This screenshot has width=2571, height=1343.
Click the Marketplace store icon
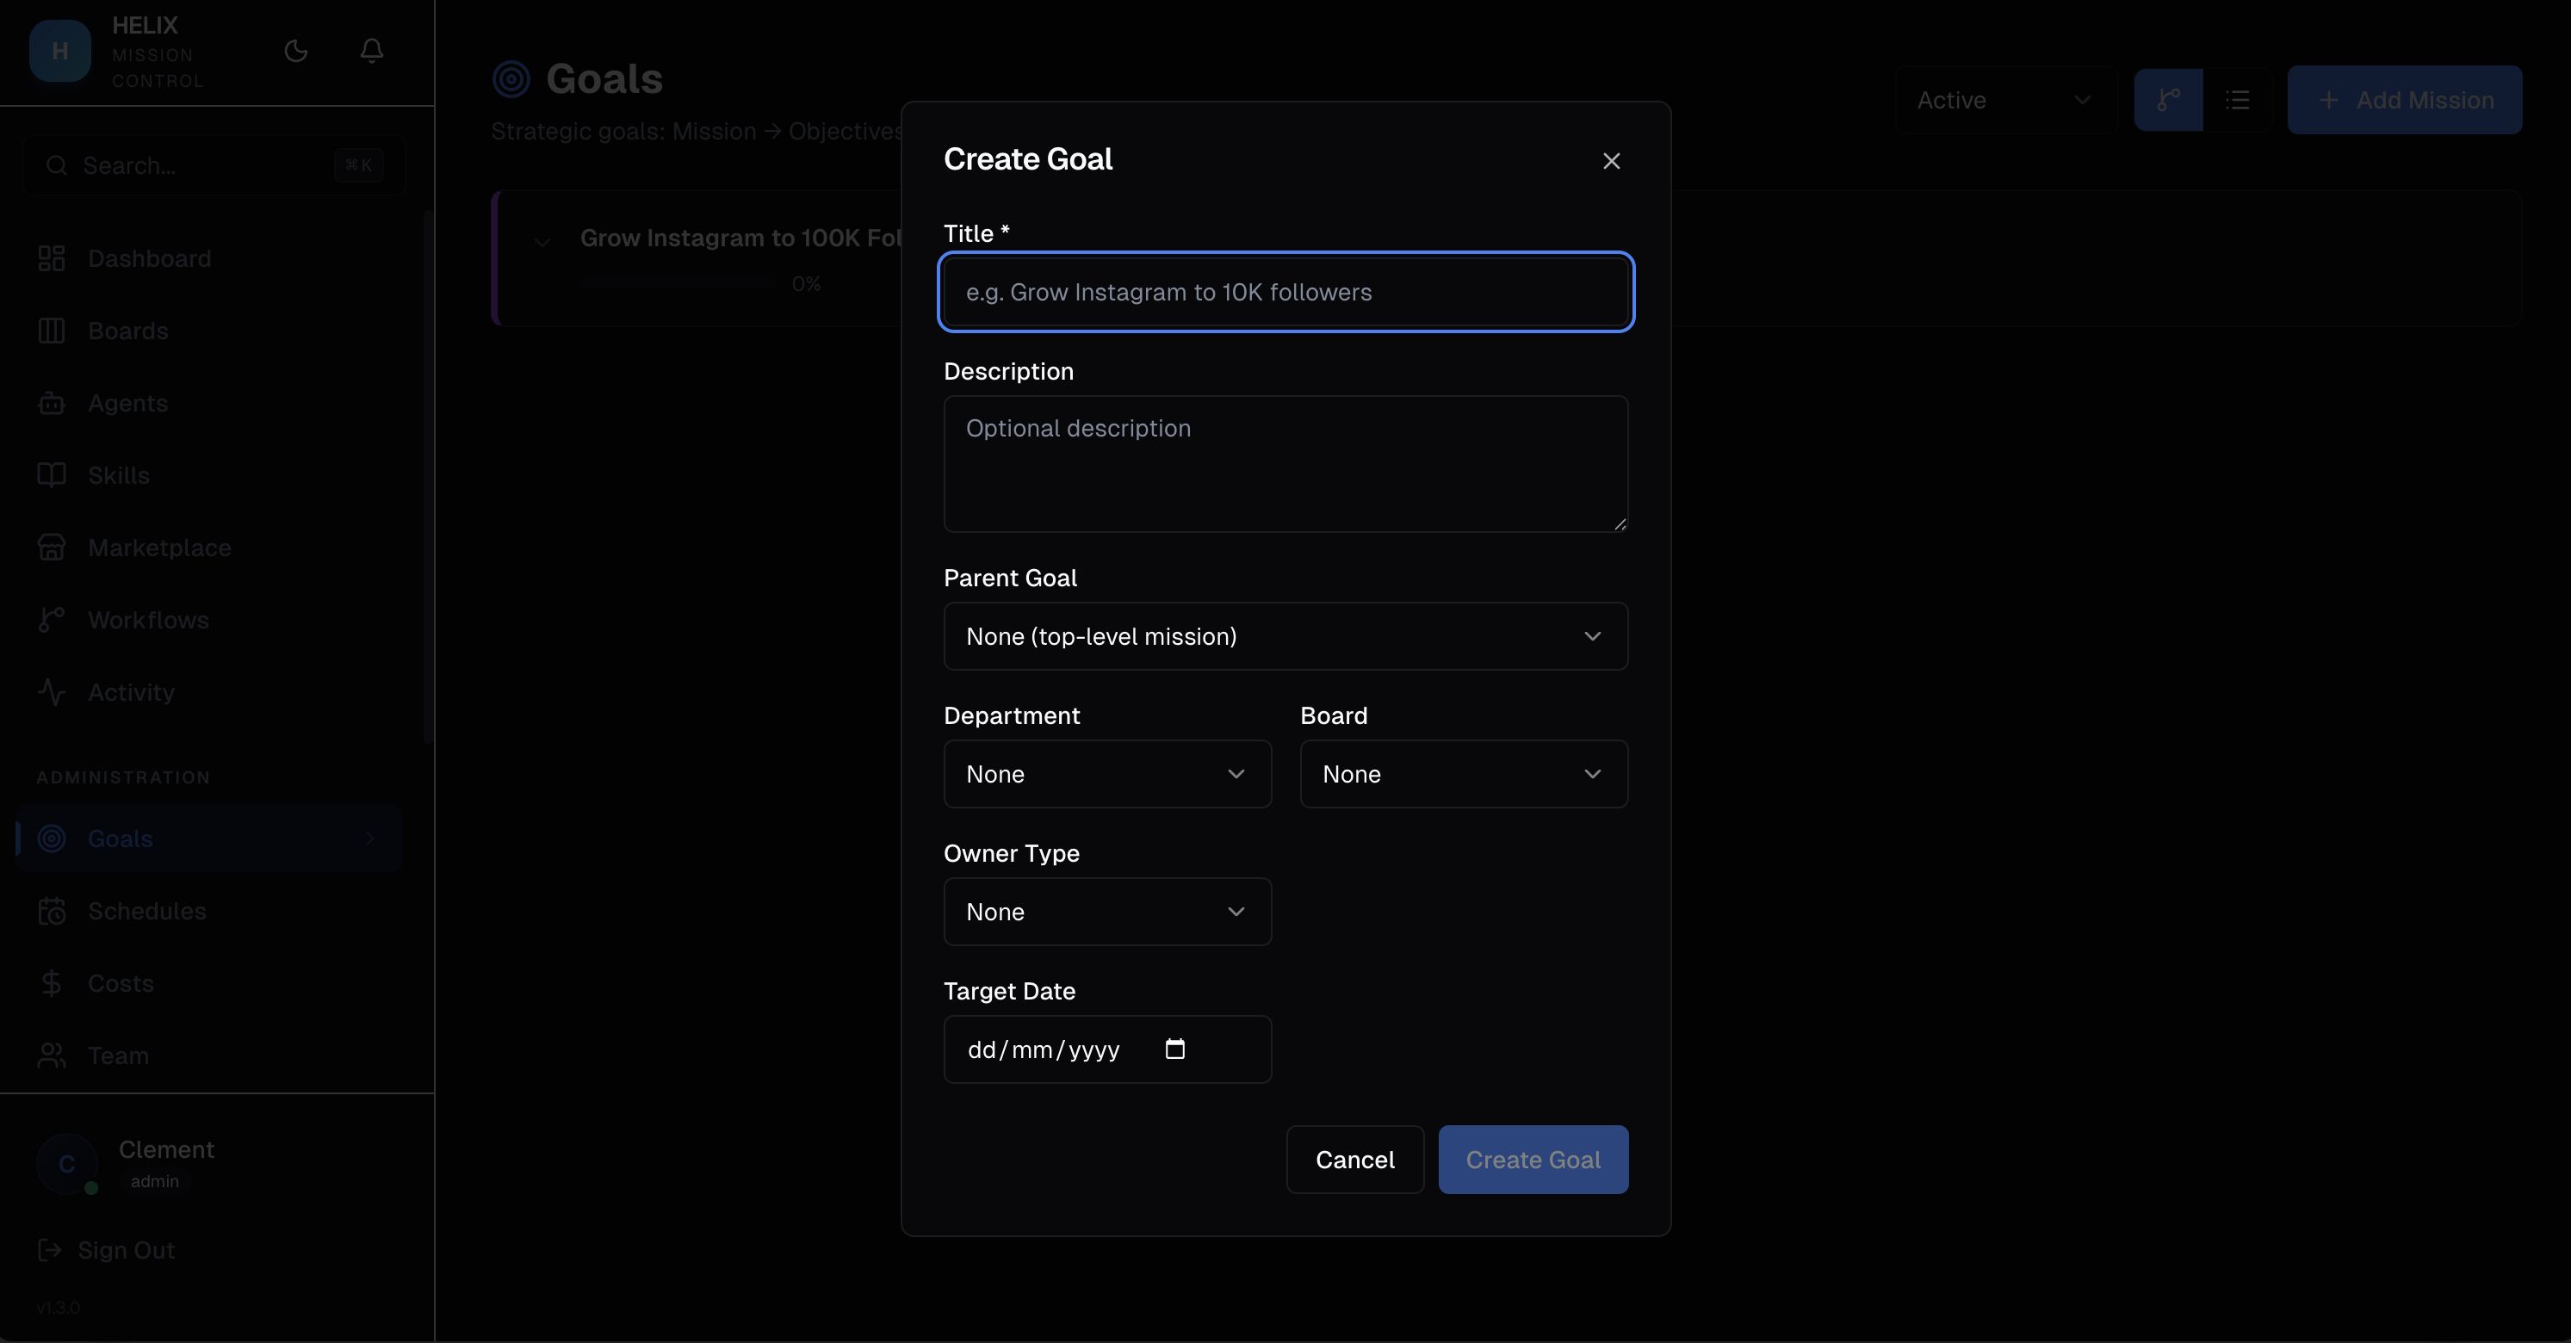pos(51,548)
